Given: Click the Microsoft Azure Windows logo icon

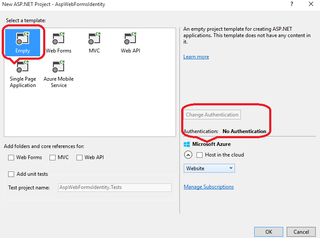Looking at the screenshot, I should coord(187,144).
